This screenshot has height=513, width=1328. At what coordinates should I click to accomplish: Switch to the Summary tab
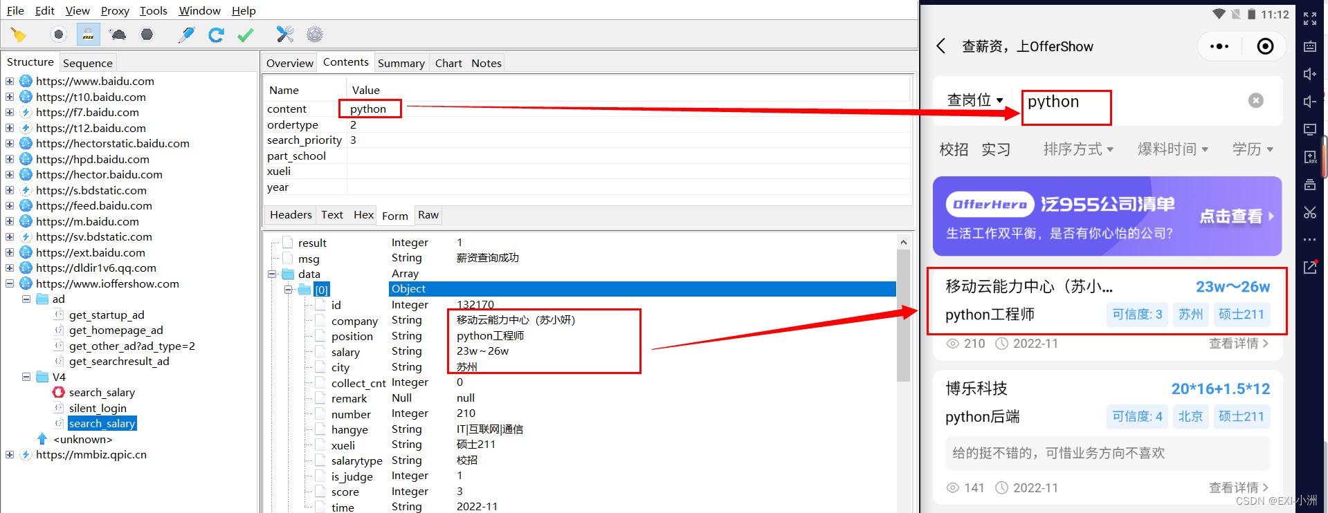401,63
